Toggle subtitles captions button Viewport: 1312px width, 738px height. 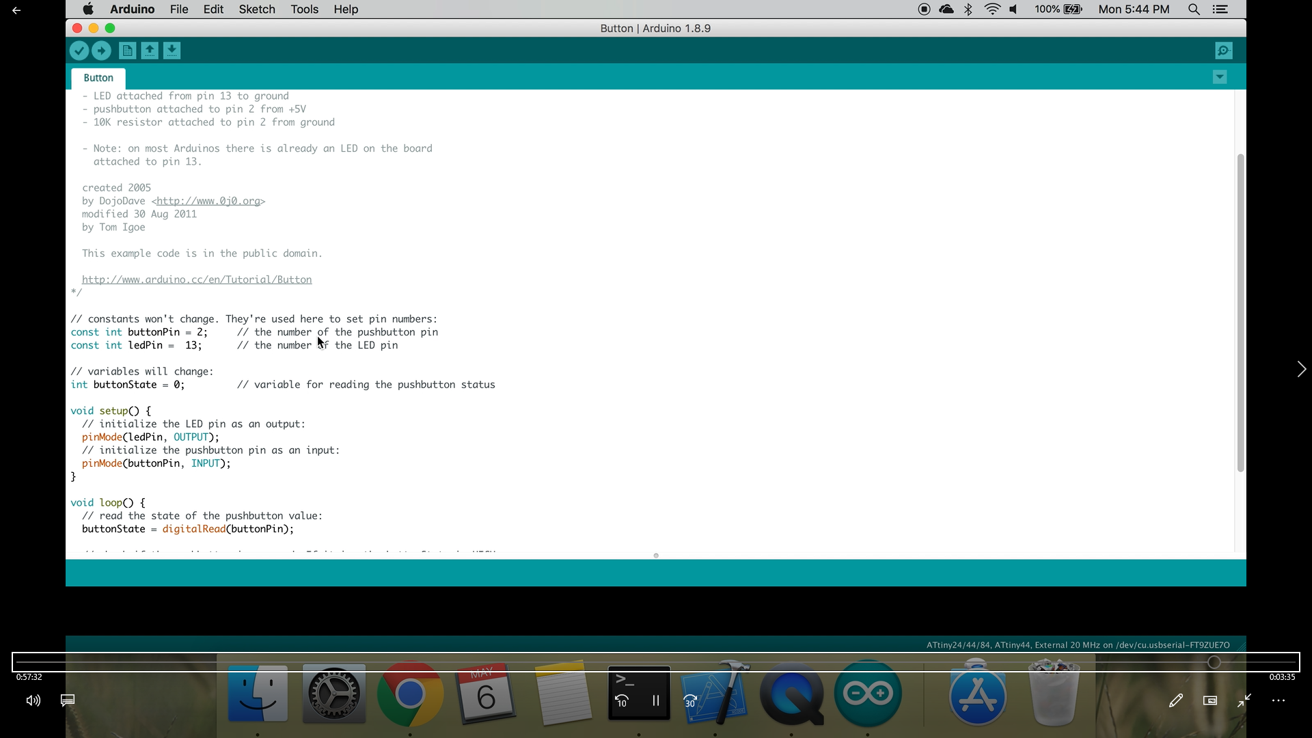[x=68, y=700]
